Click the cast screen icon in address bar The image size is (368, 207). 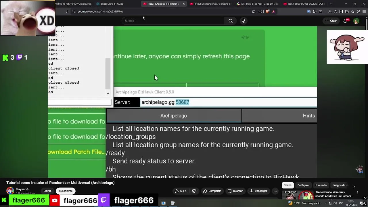(254, 11)
